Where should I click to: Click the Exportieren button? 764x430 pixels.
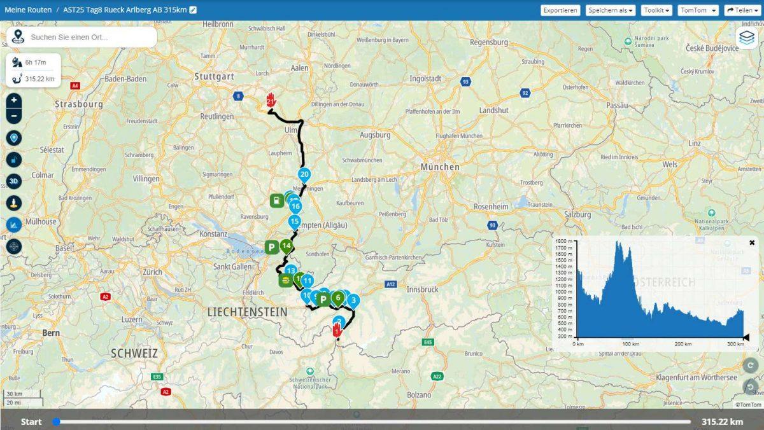(x=560, y=10)
